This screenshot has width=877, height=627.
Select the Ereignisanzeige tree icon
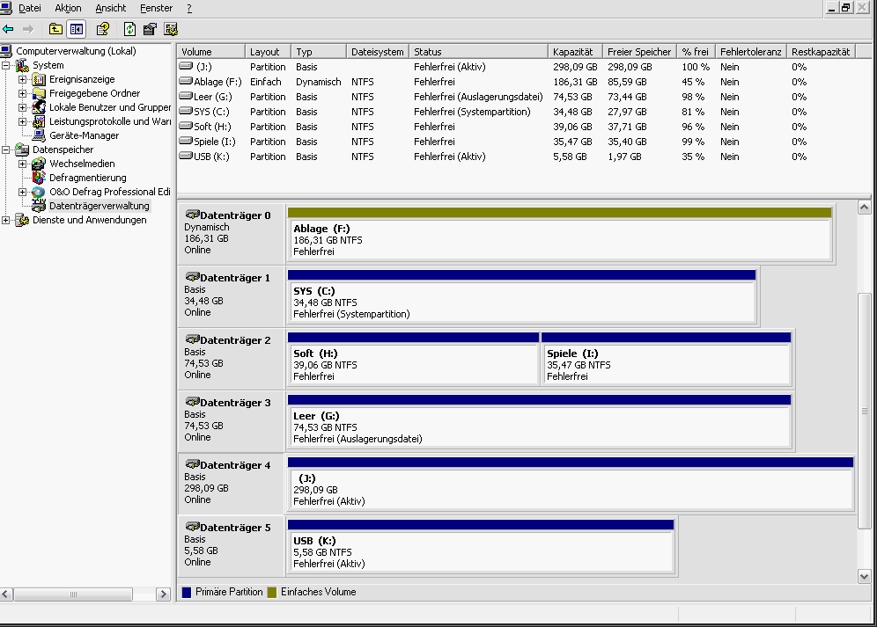click(x=39, y=79)
